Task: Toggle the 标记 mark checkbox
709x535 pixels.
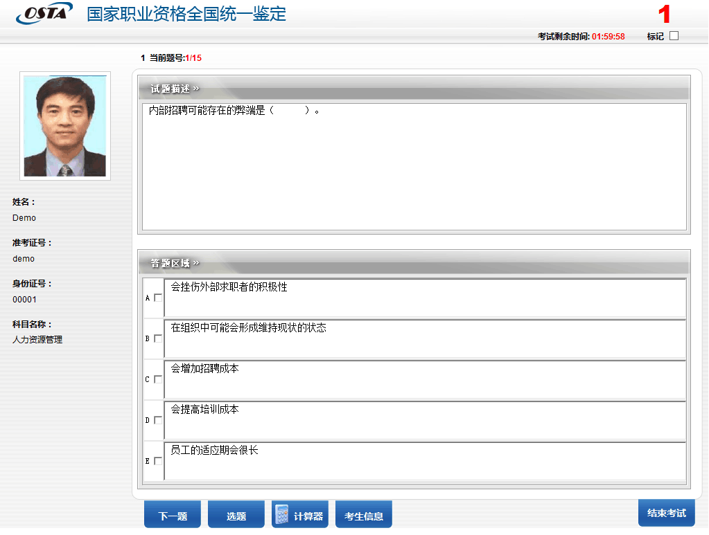Action: point(674,36)
